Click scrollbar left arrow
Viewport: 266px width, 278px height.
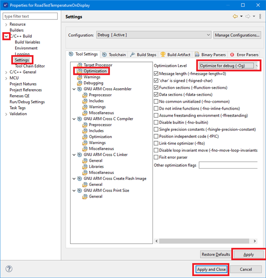click(156, 241)
